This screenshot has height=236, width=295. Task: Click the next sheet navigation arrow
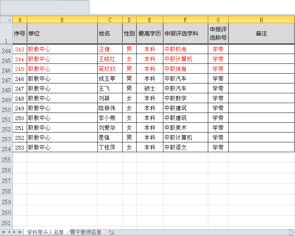click(x=14, y=232)
